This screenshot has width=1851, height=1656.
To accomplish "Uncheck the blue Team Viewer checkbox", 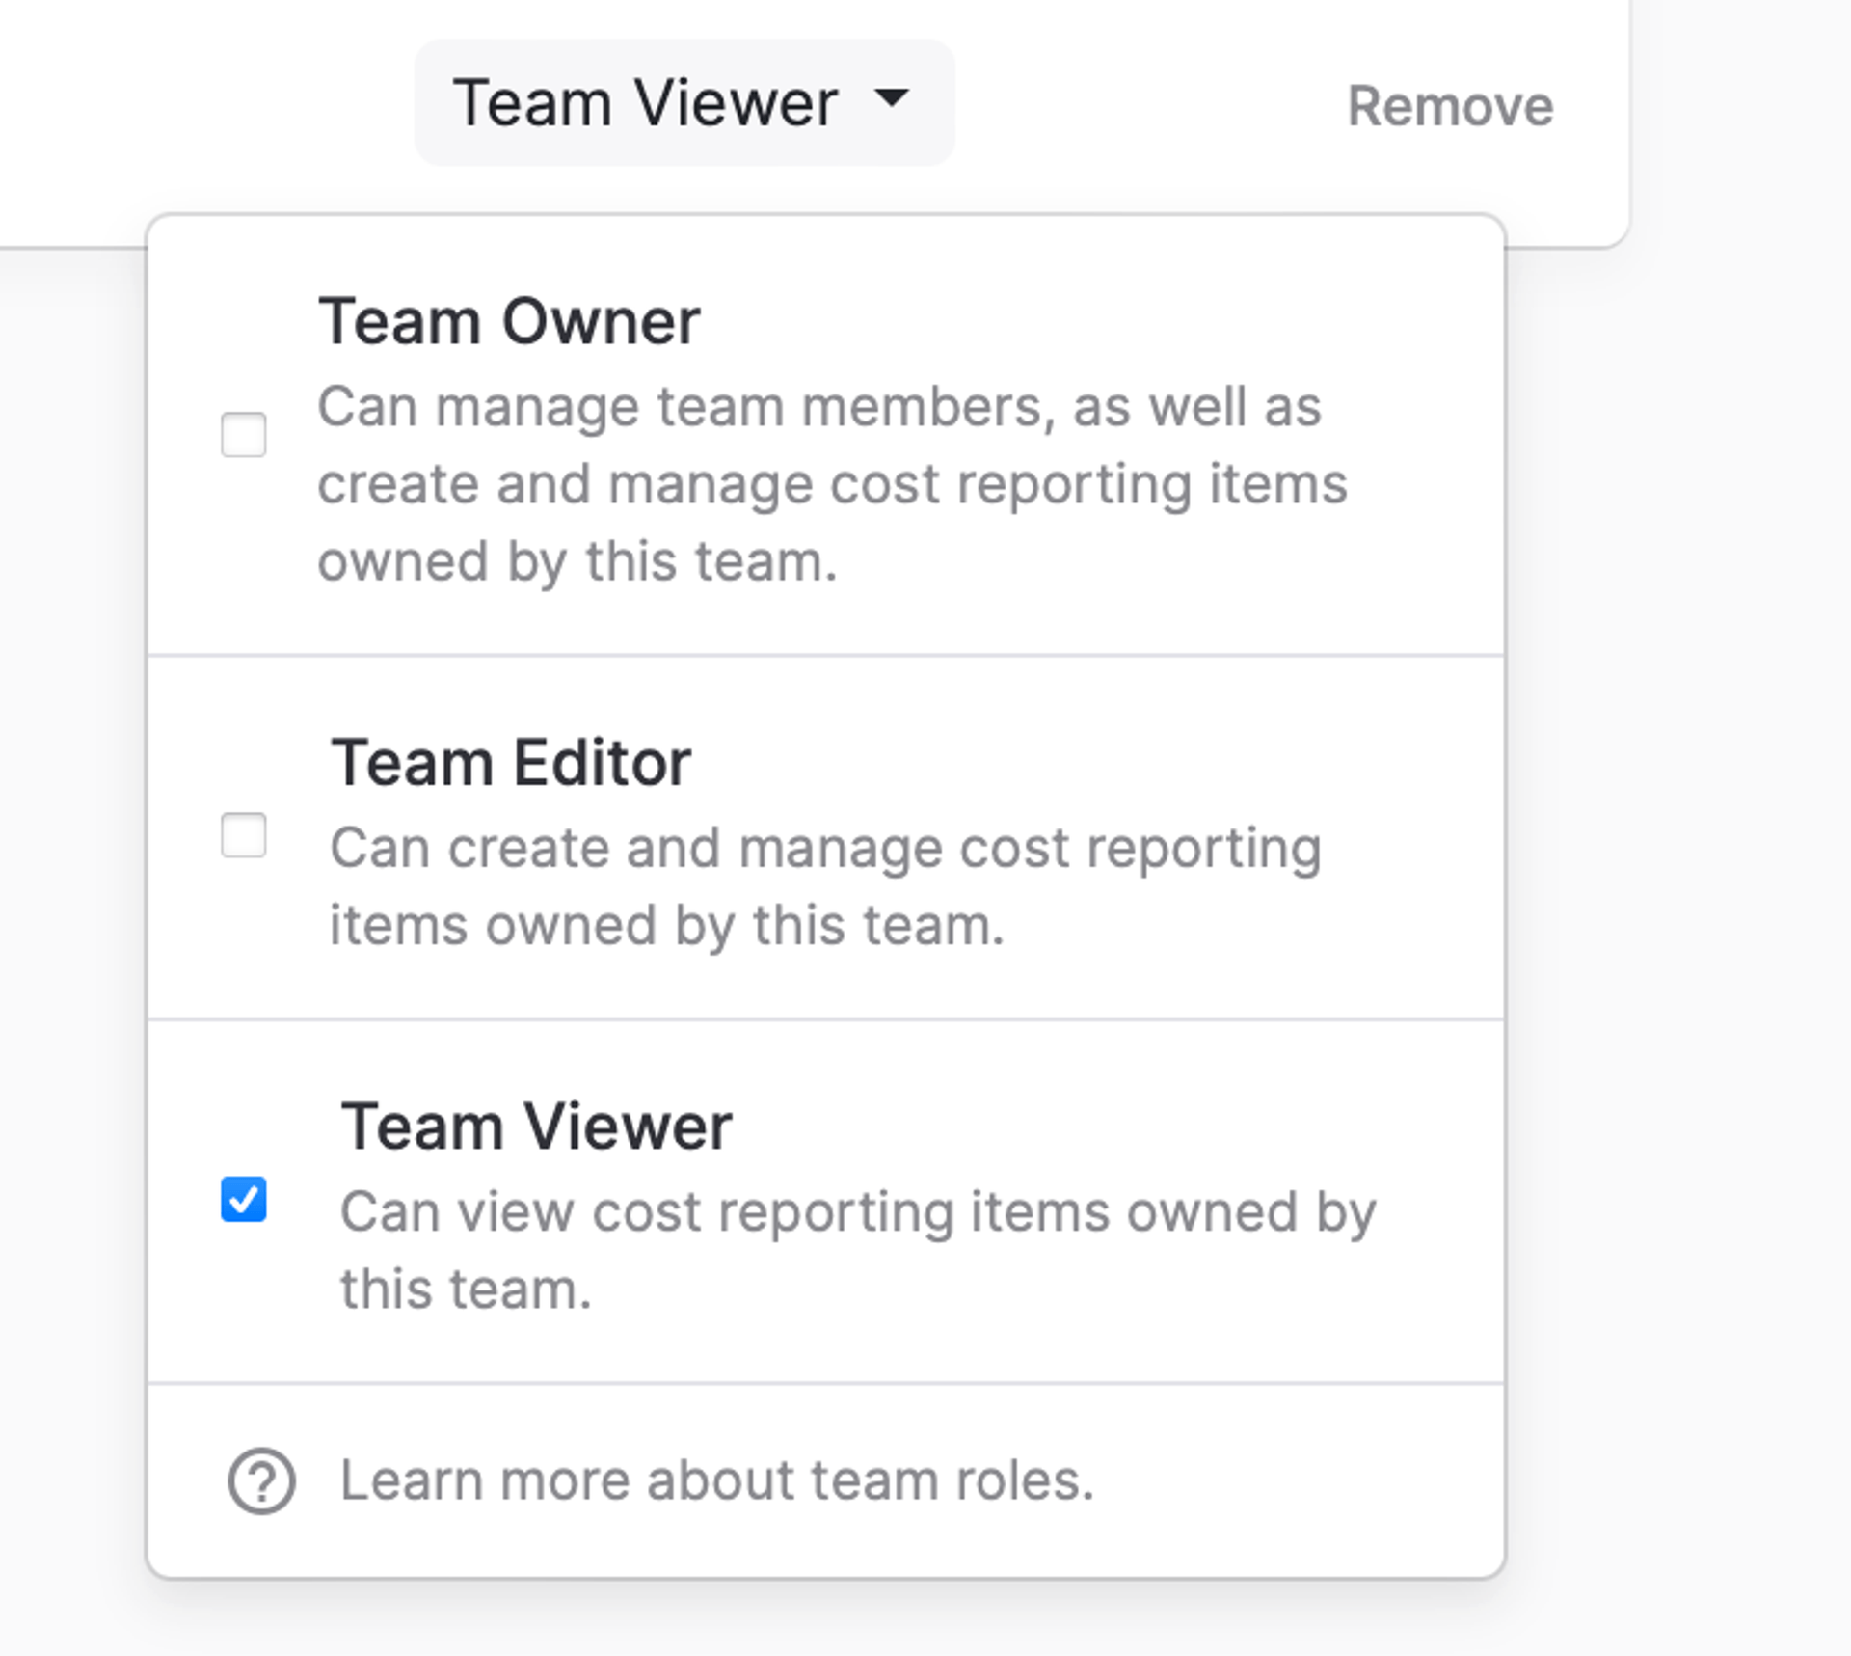I will click(x=244, y=1200).
